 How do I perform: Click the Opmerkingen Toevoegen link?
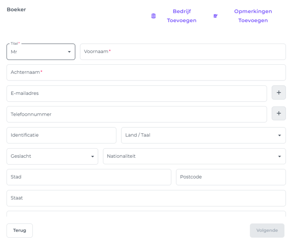click(253, 16)
